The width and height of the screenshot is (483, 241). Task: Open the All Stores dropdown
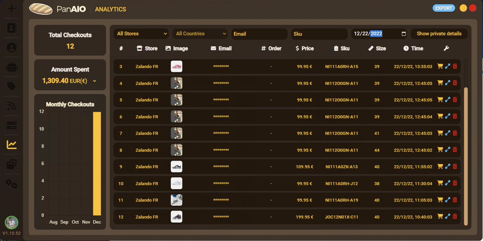141,34
